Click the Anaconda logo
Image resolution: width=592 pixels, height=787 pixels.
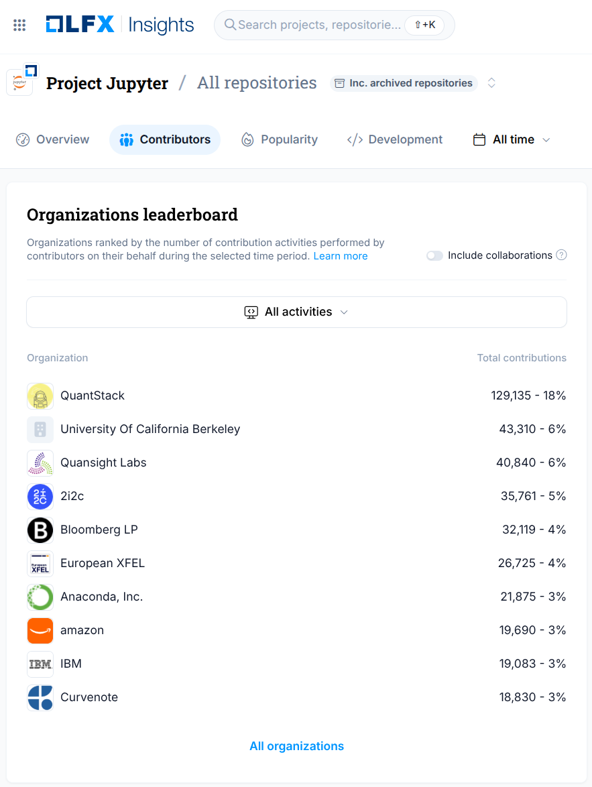click(x=40, y=597)
